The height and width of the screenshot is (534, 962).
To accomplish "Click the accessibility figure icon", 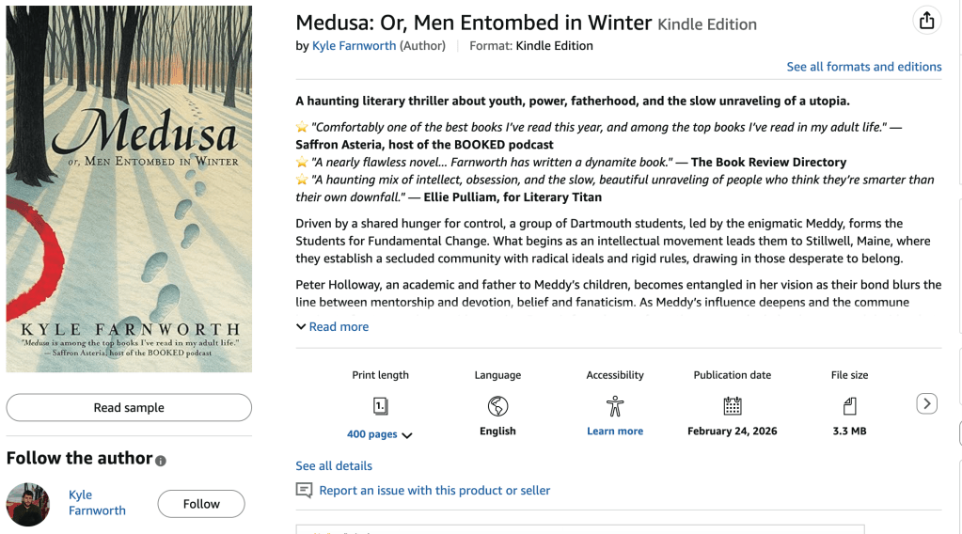I will (615, 406).
